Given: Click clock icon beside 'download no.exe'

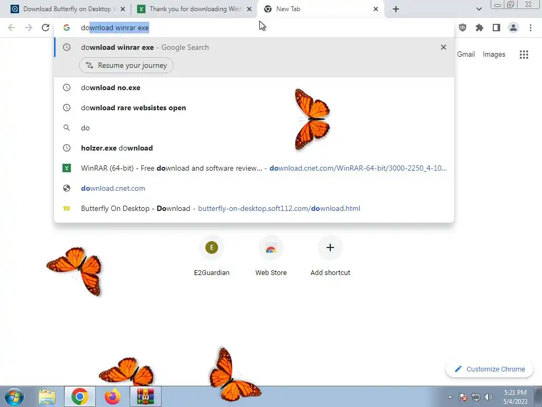Looking at the screenshot, I should (67, 87).
